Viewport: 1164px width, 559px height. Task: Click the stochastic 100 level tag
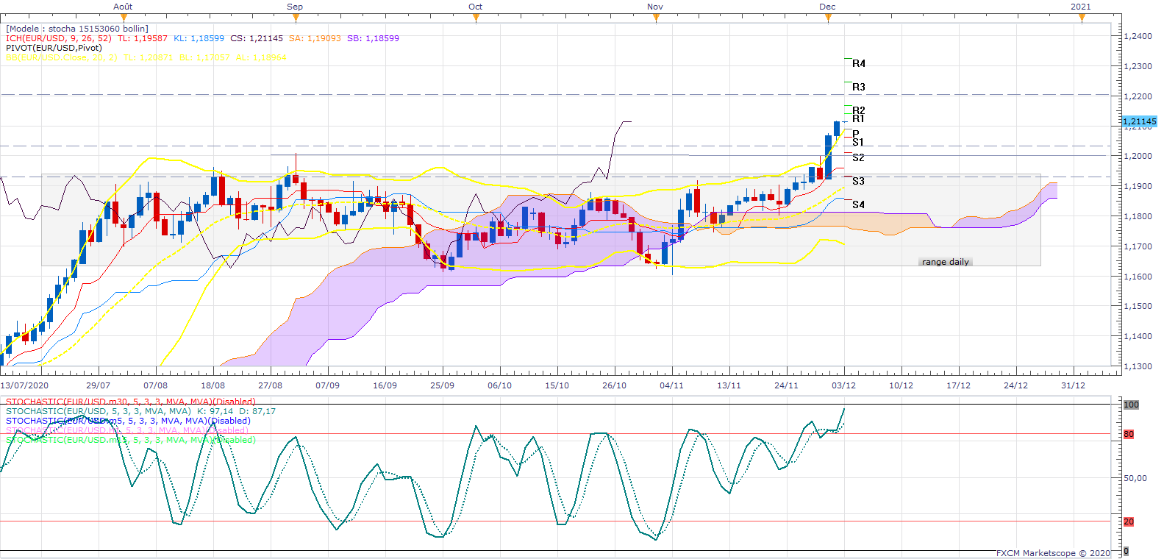[x=1131, y=405]
